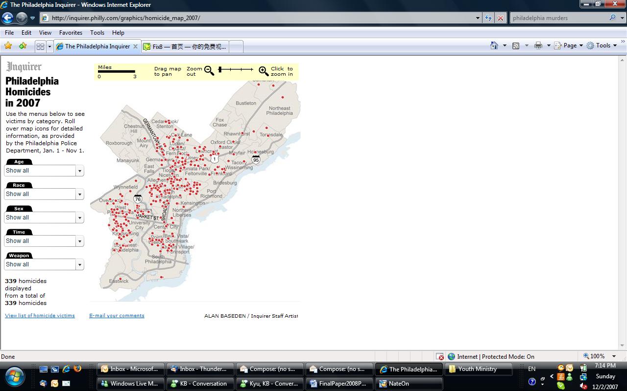
Task: Open the Race dropdown menu
Action: click(x=79, y=194)
